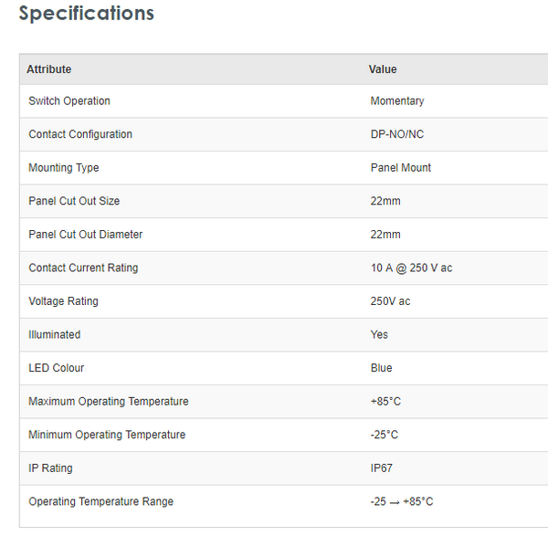Click the Blue LED Colour value

[382, 368]
